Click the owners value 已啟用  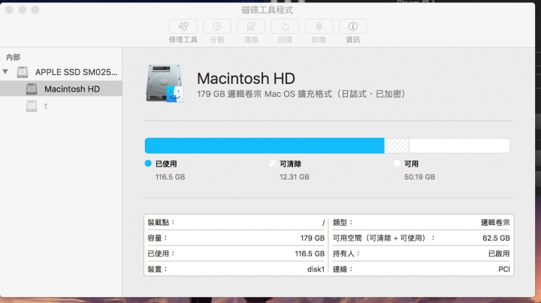(x=499, y=253)
